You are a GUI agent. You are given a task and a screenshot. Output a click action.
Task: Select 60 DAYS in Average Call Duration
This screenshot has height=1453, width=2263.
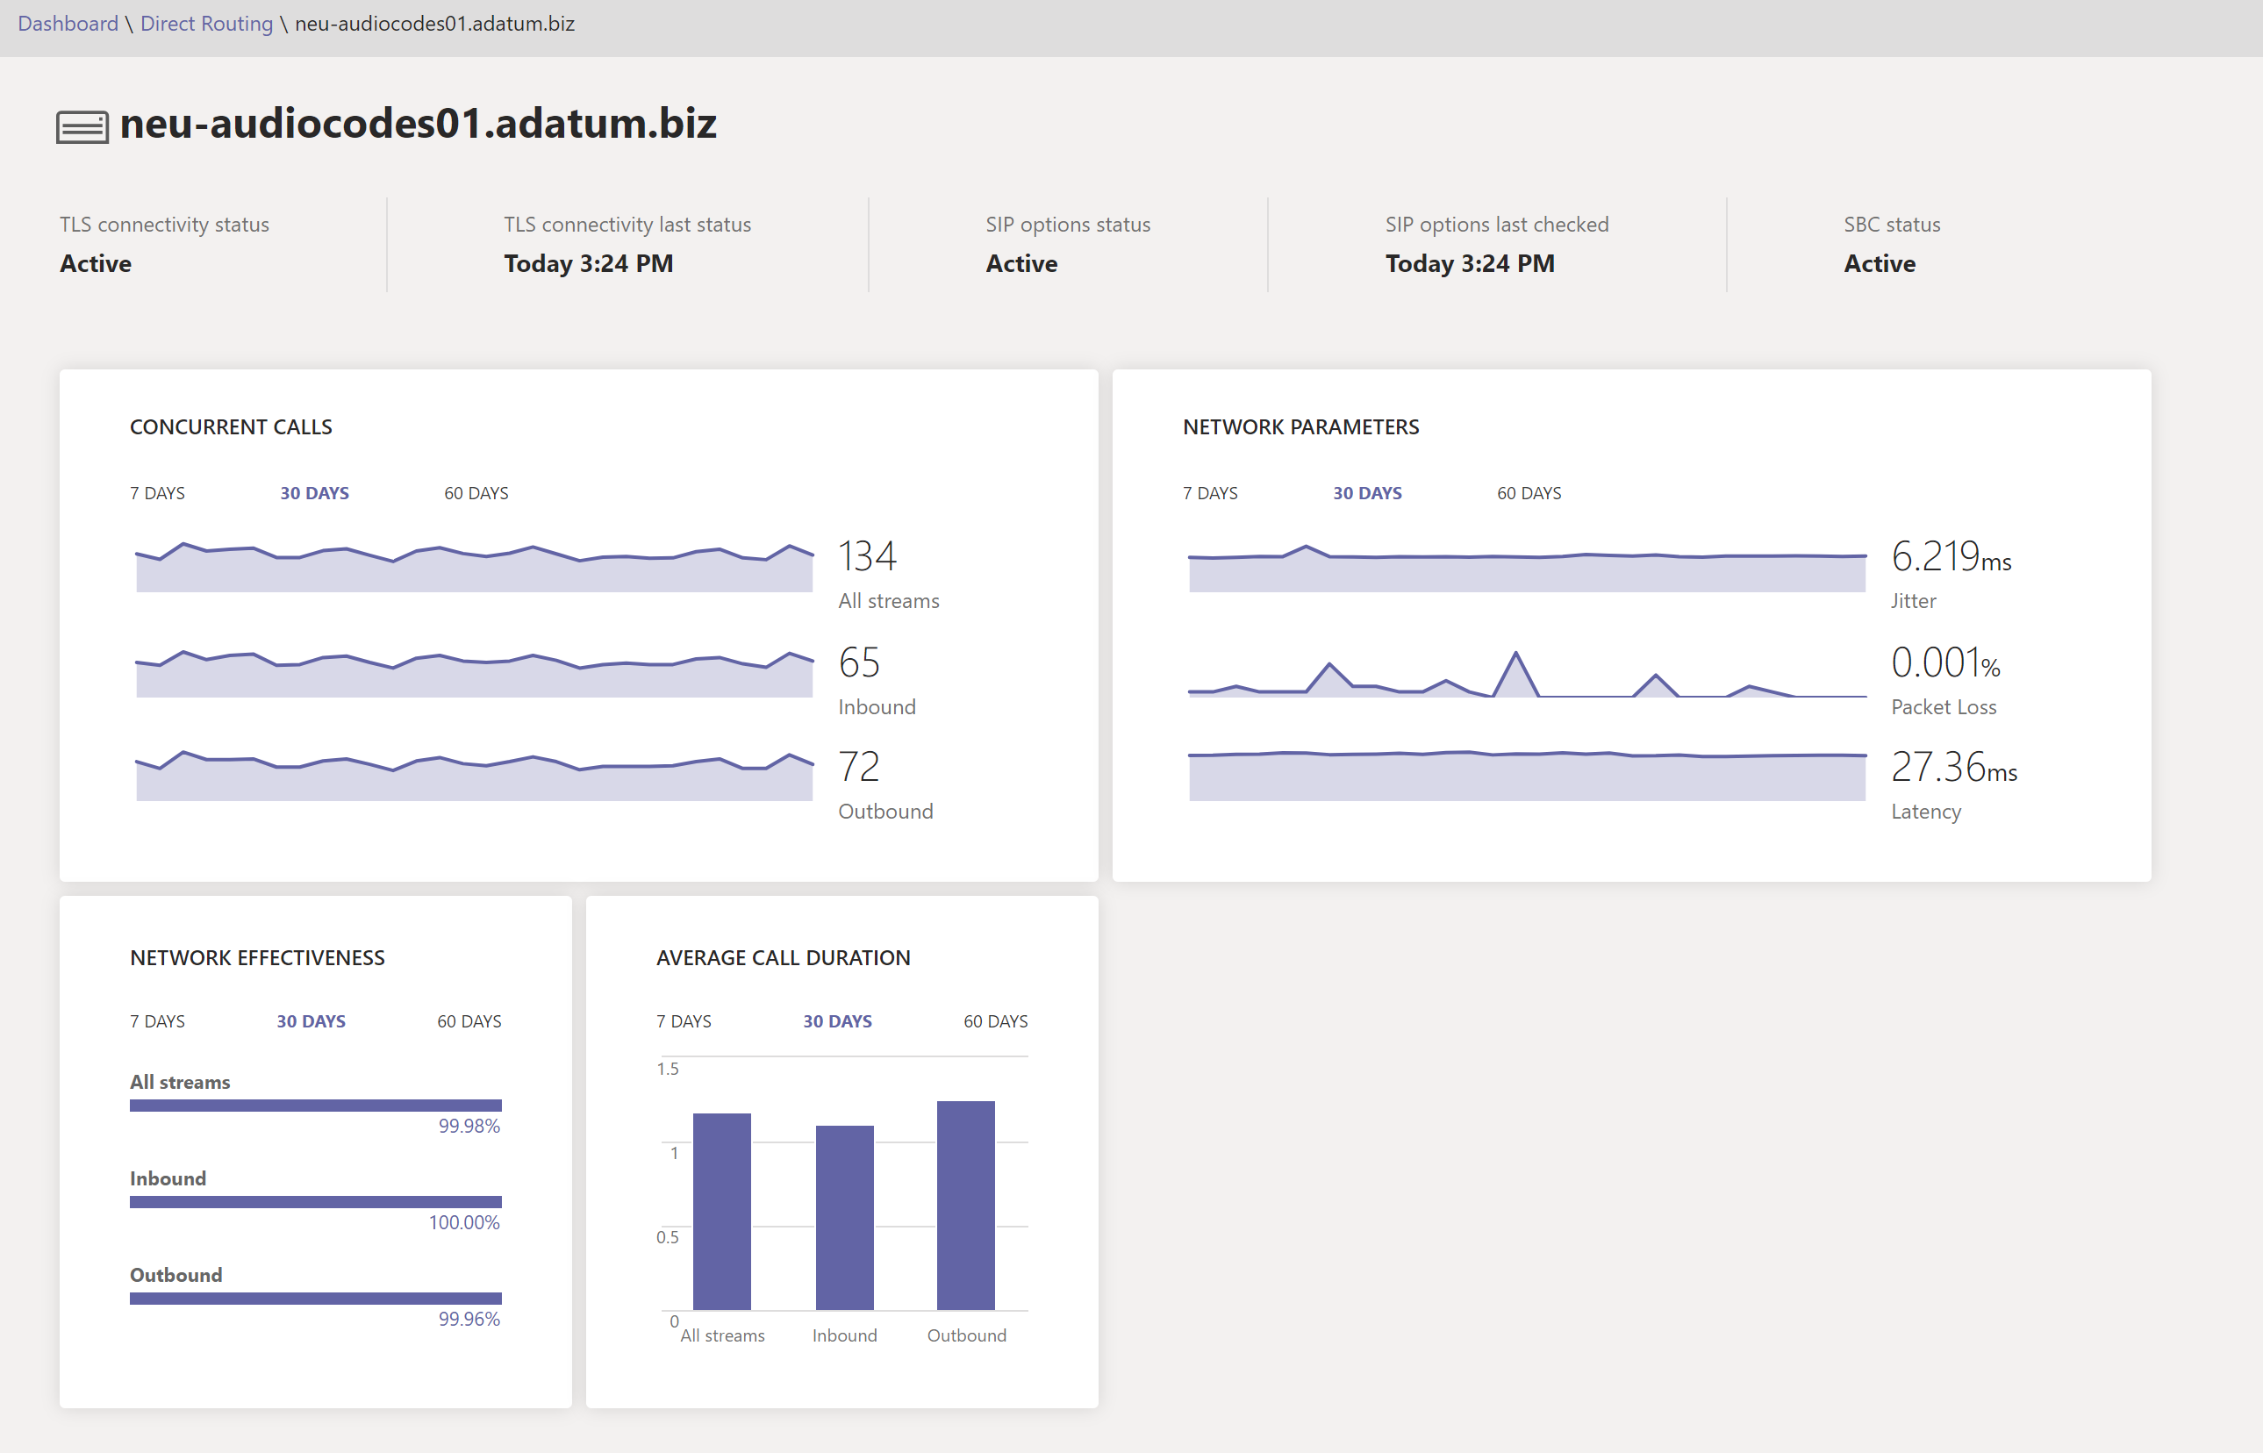click(995, 1021)
